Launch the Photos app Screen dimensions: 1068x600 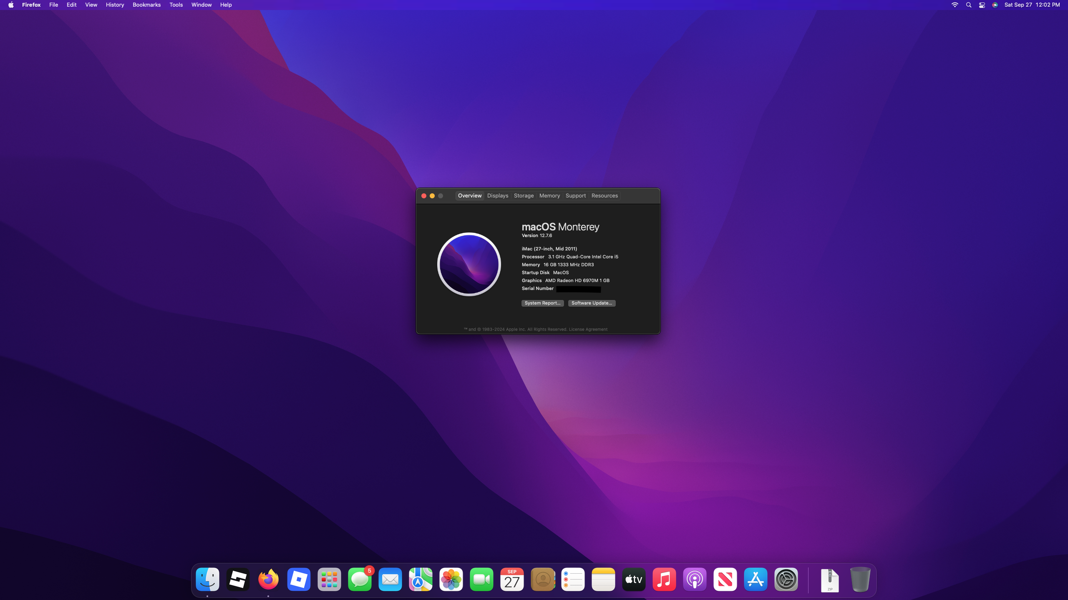click(x=451, y=579)
